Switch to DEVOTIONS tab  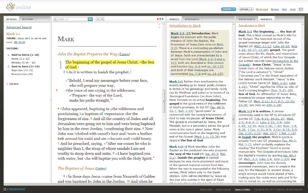(x=28, y=19)
